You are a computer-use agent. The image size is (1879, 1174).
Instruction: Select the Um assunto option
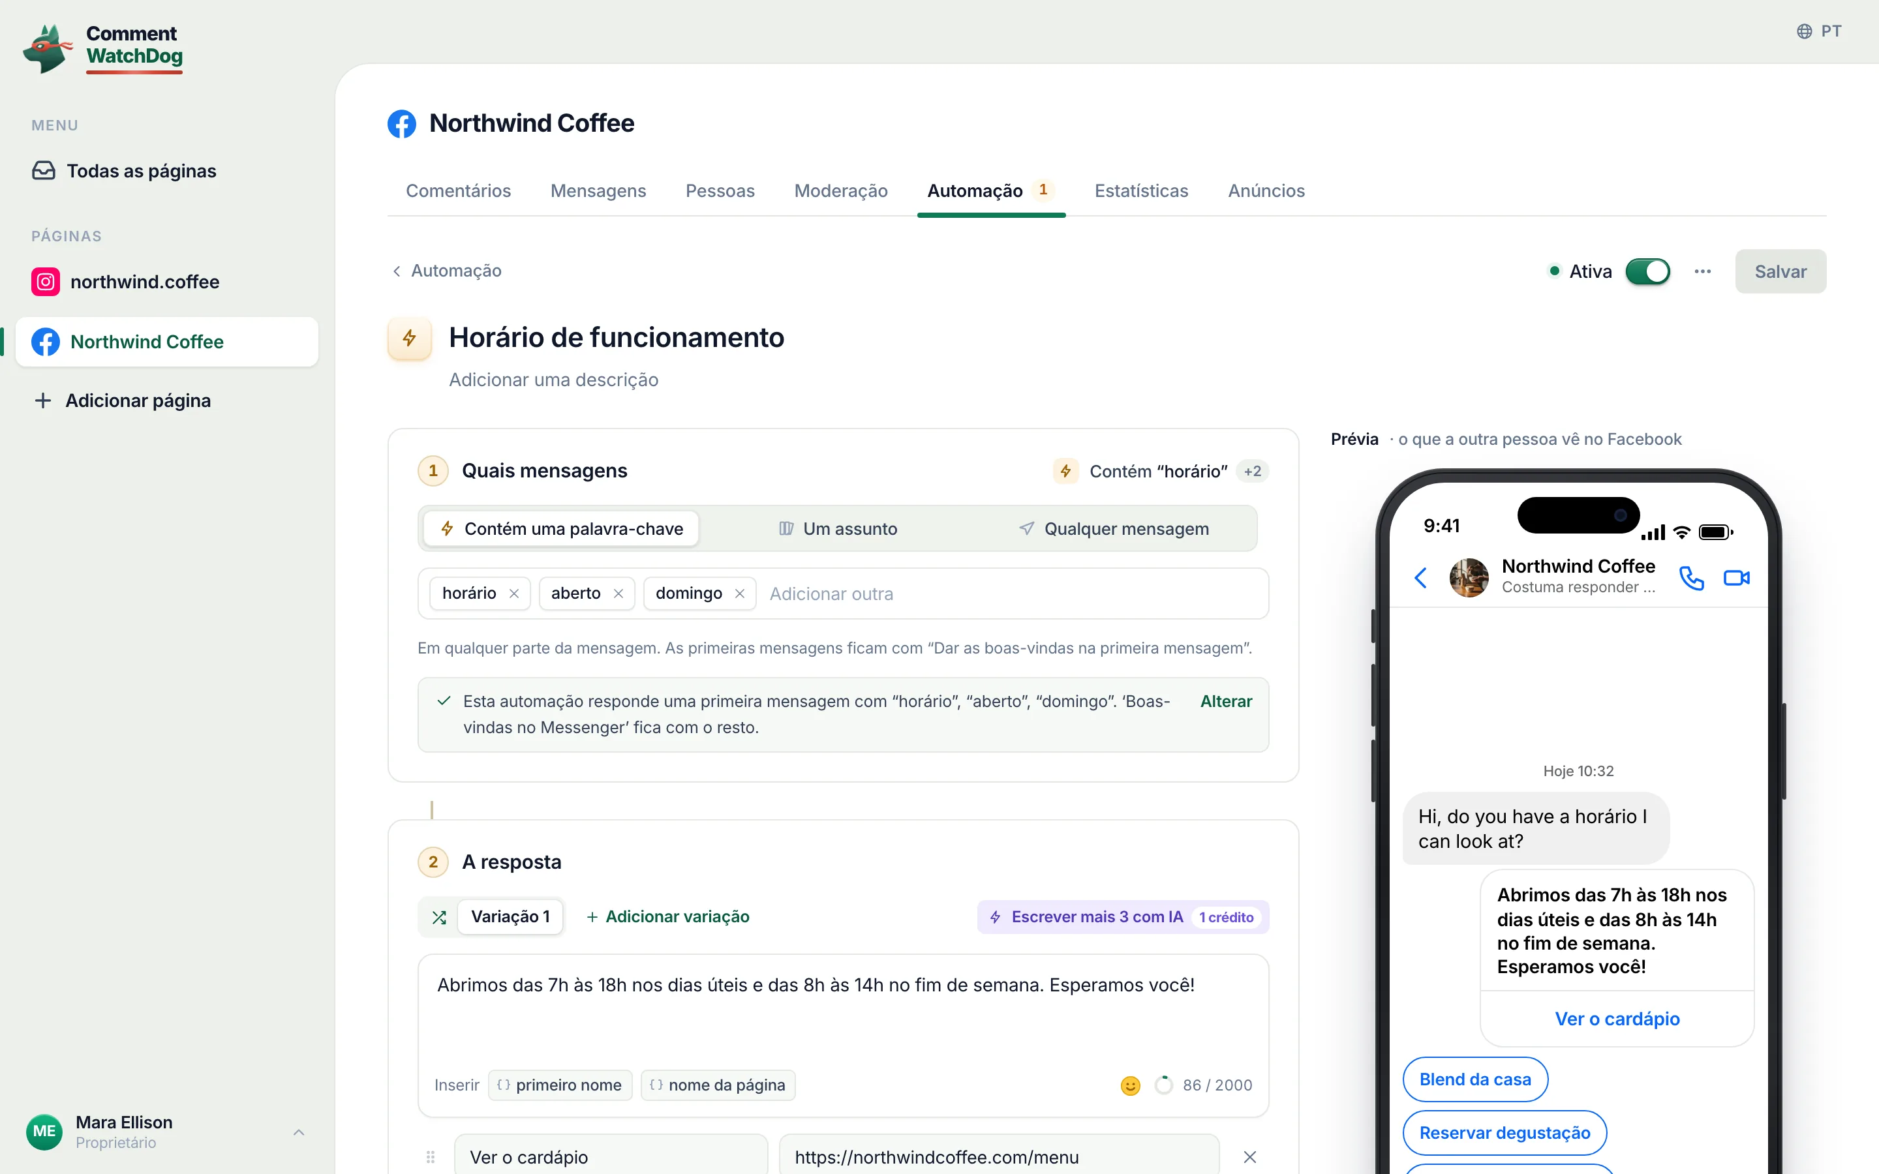pos(837,529)
